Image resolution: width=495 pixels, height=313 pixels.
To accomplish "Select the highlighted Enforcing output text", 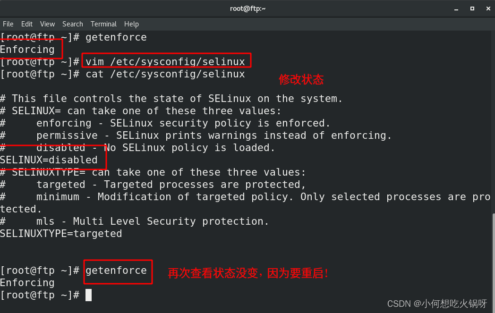I will pyautogui.click(x=27, y=49).
